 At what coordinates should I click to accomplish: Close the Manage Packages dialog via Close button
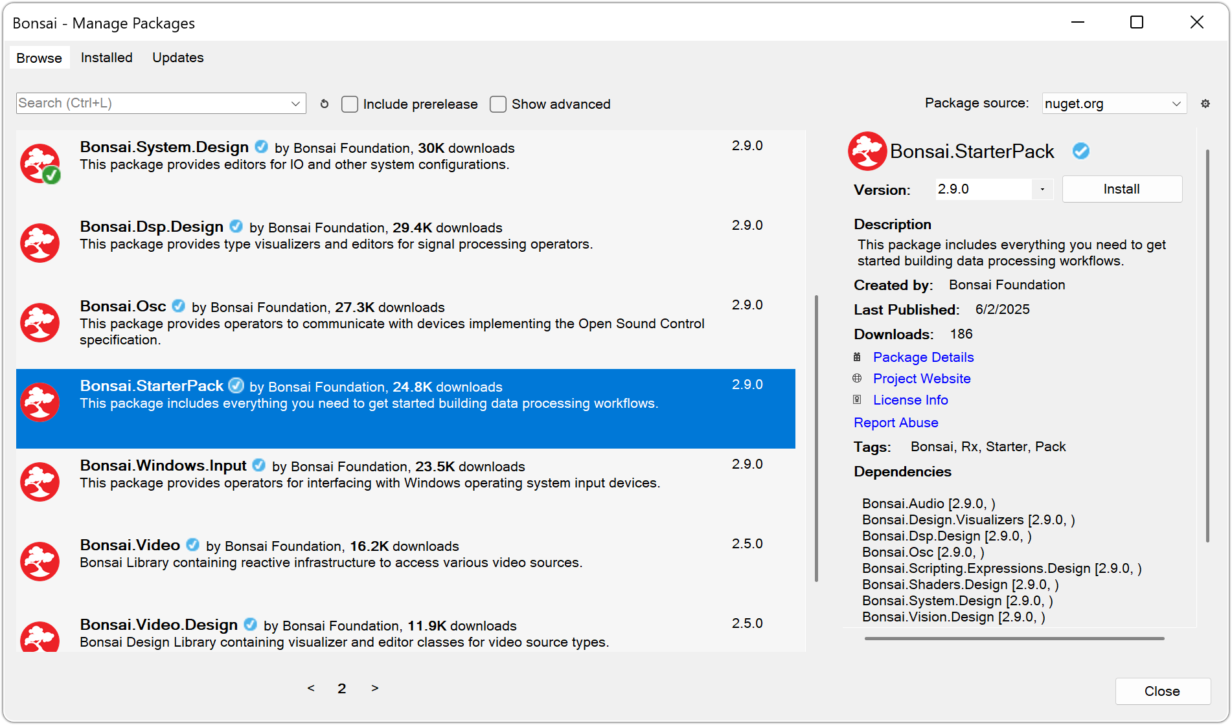click(x=1163, y=691)
